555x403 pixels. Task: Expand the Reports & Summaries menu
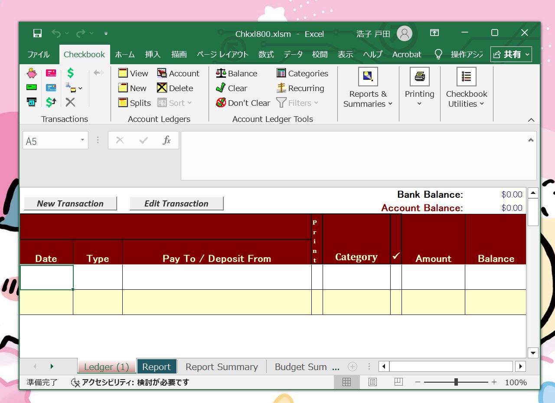368,88
